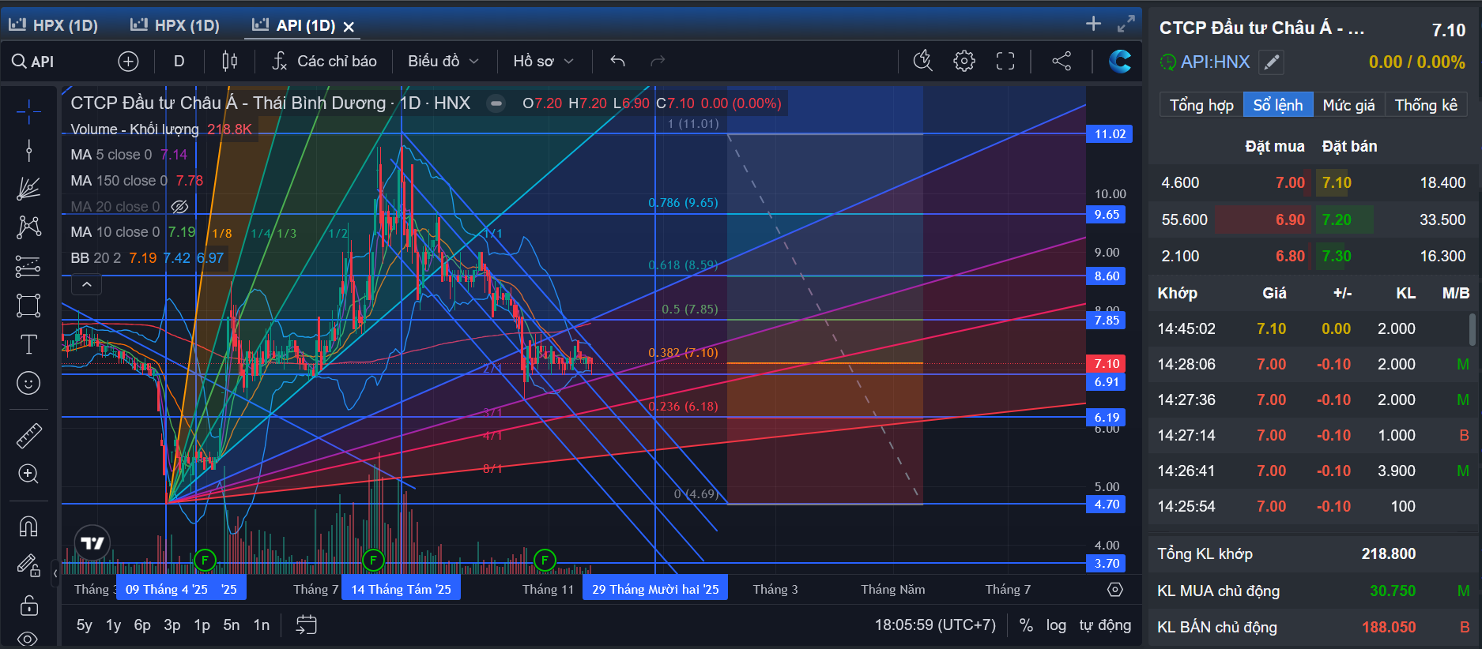1482x649 pixels.
Task: Select the rectangle shape tool
Action: tap(28, 306)
